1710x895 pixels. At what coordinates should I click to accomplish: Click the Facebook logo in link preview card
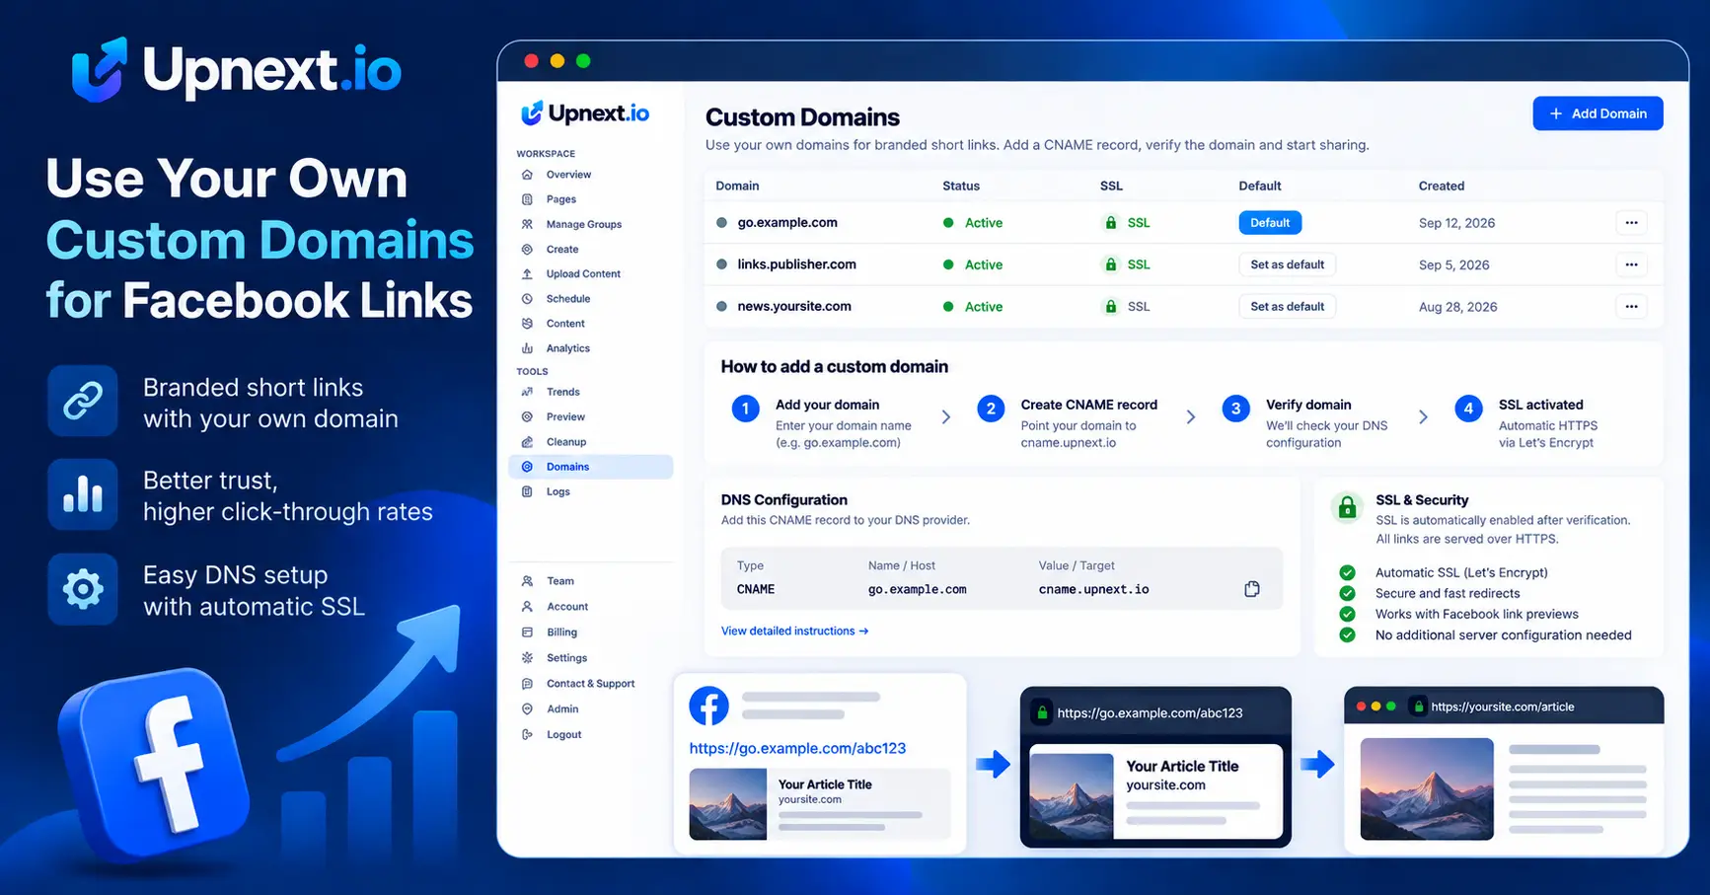708,707
